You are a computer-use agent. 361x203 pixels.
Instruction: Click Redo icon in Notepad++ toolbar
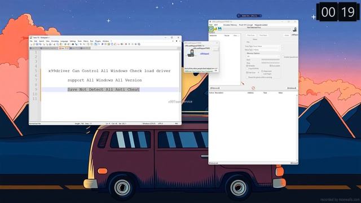click(69, 44)
